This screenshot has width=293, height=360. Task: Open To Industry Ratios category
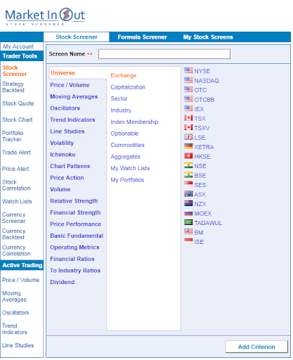[x=75, y=271]
